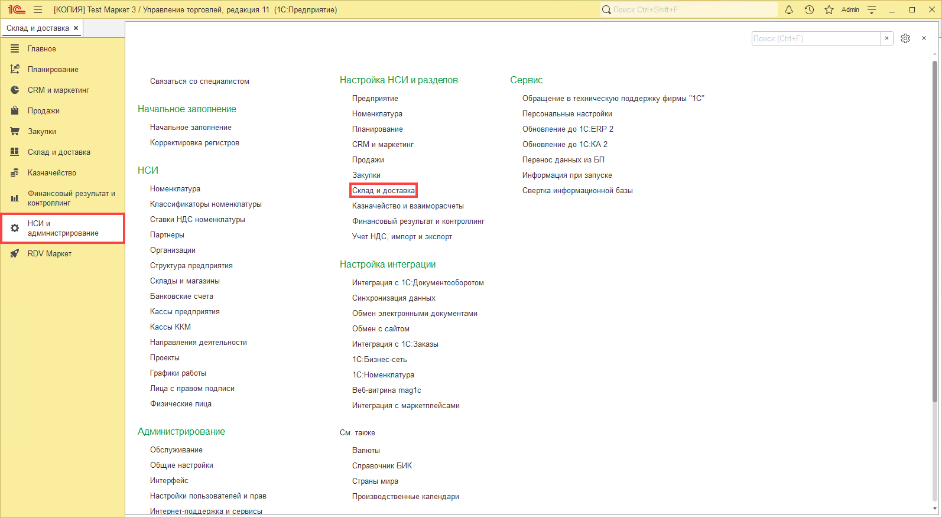942x518 pixels.
Task: Open Связаться со специалистом link
Action: pos(200,81)
